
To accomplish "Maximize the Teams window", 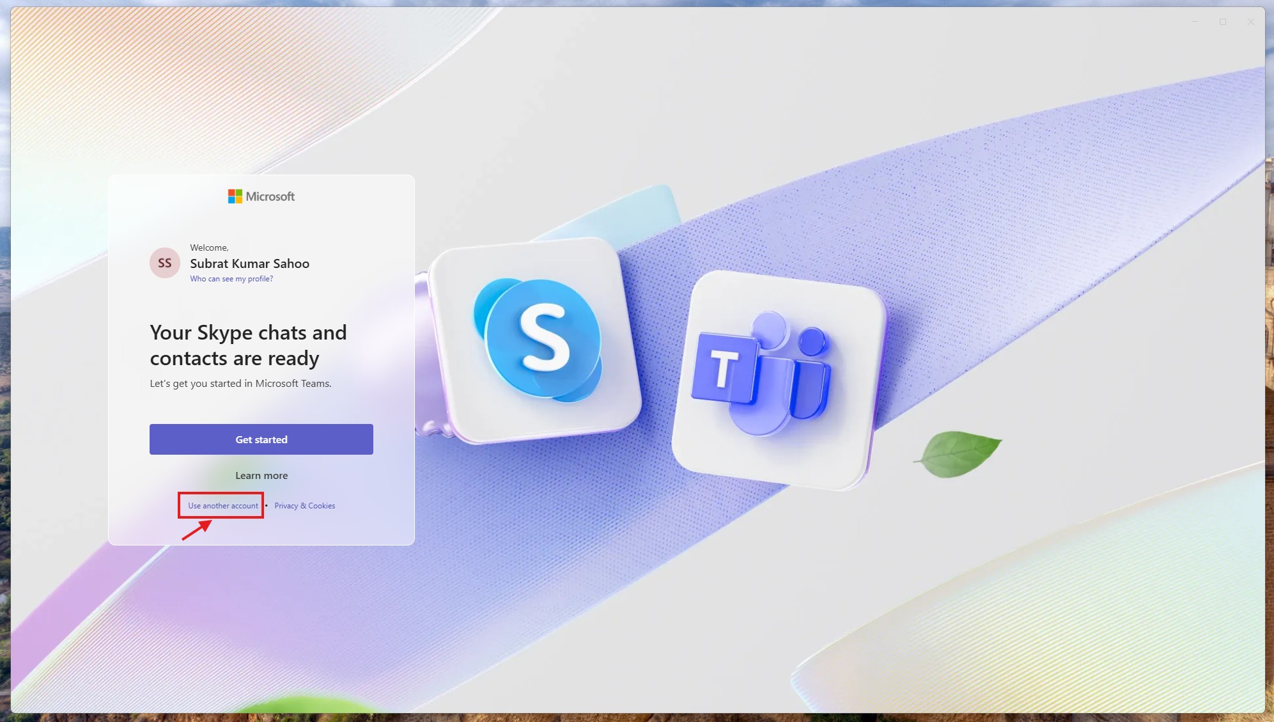I will click(x=1222, y=22).
